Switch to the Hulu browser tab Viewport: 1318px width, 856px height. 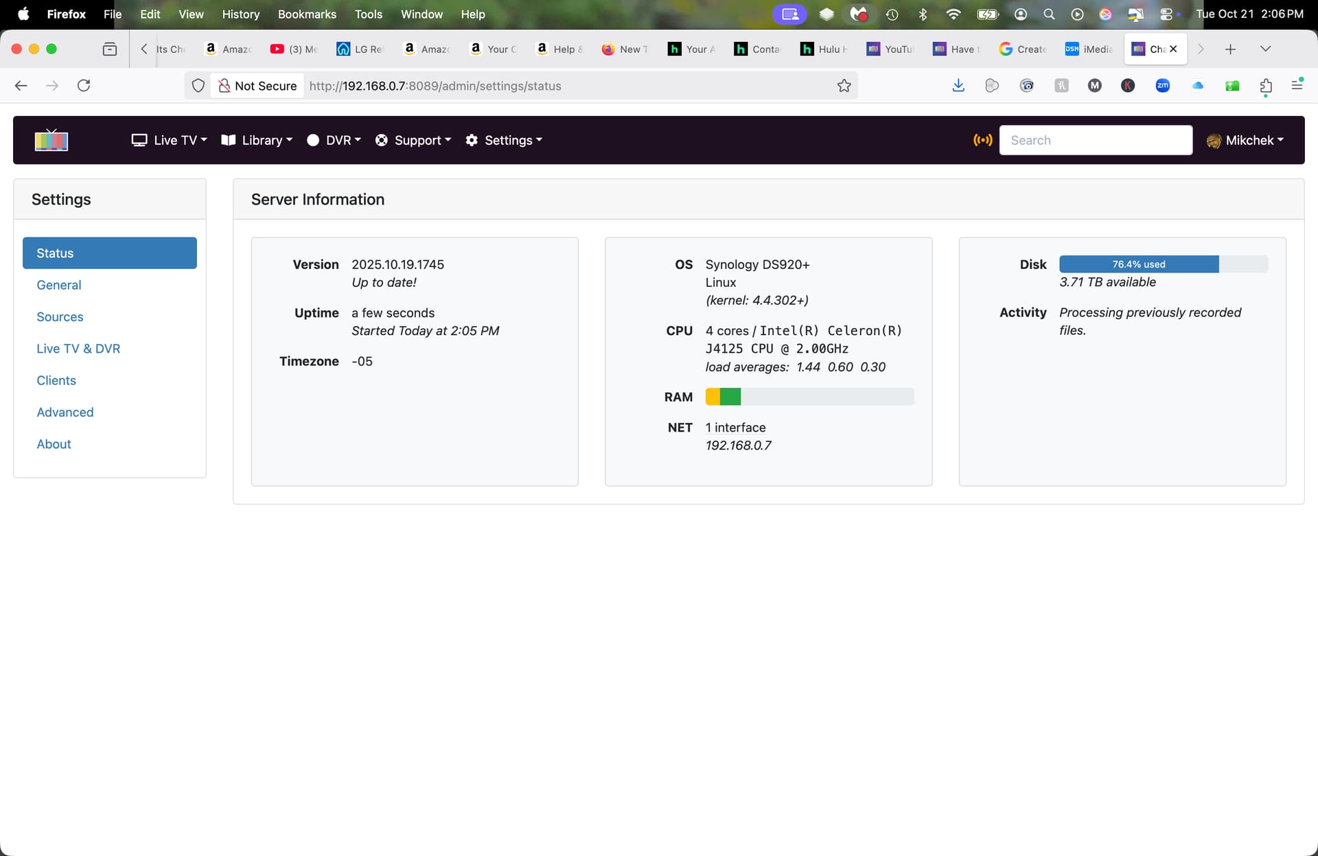coord(824,49)
